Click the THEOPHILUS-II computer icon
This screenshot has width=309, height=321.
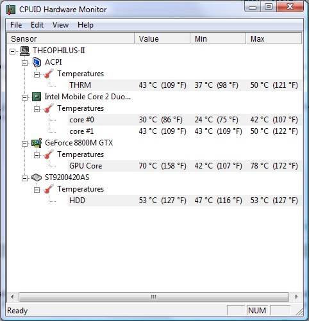tap(24, 51)
